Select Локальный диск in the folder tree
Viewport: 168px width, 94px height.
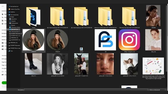coord(15,32)
